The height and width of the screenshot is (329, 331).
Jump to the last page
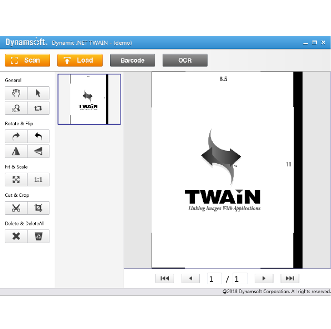pos(290,278)
